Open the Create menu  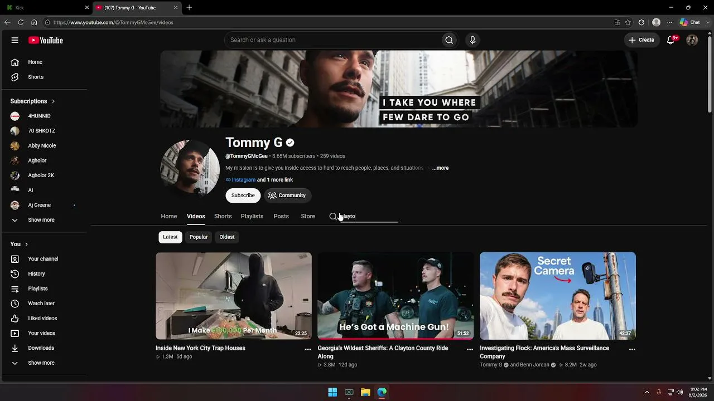point(641,40)
